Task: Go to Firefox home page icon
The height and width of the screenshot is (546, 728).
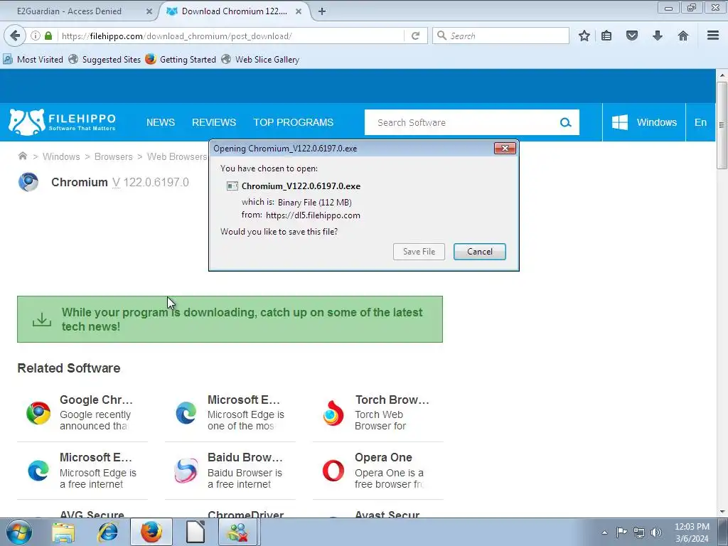Action: click(x=683, y=36)
